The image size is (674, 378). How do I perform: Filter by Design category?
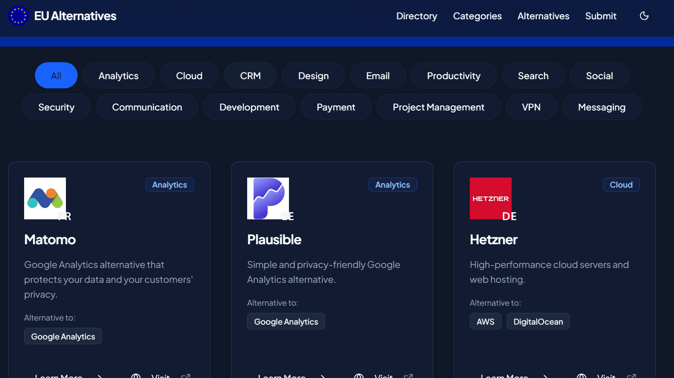coord(313,76)
